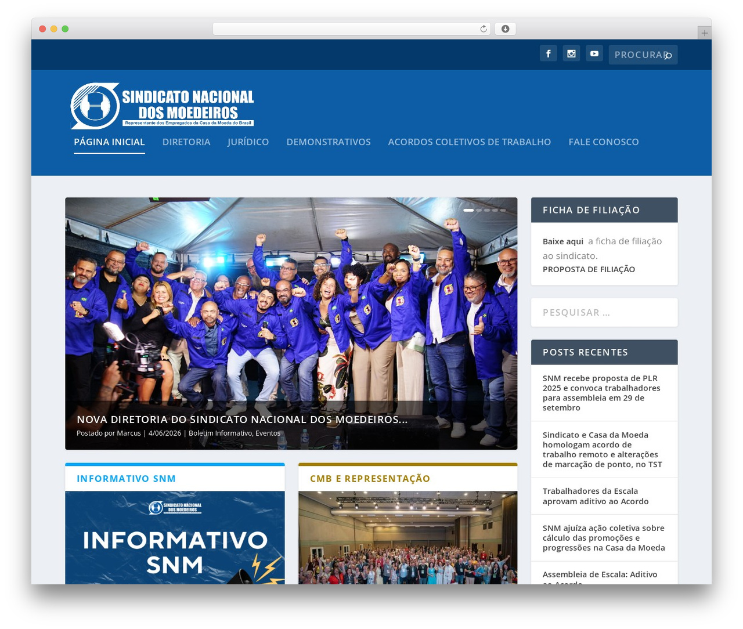
Task: Open post about trabalho remoto acordo
Action: click(603, 450)
